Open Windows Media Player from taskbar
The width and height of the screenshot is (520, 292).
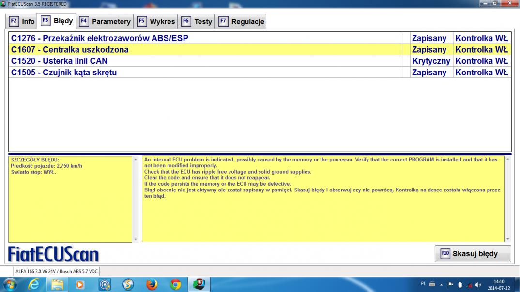pyautogui.click(x=80, y=285)
